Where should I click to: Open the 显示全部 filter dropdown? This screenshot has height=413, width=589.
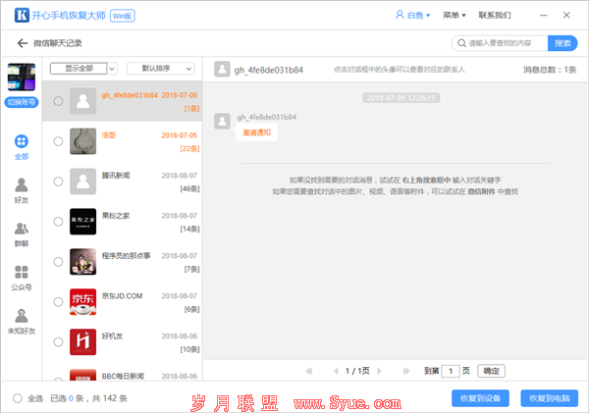coord(83,69)
